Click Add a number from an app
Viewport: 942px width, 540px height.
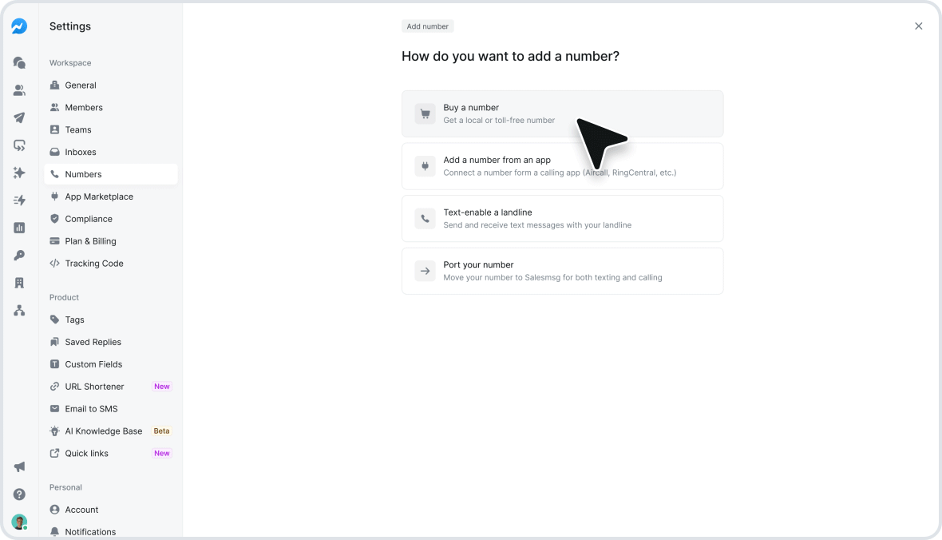click(x=562, y=165)
